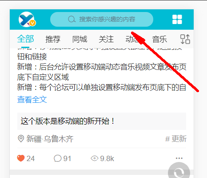
Task: Click the magnifier search icon
Action: pos(72,19)
